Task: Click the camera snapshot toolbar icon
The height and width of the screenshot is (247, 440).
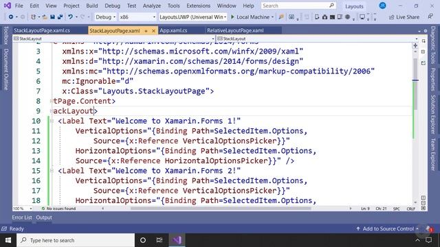Action: 324,17
